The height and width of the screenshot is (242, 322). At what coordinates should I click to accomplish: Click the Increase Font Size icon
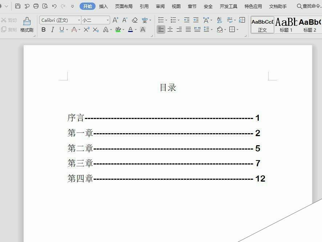pos(116,20)
